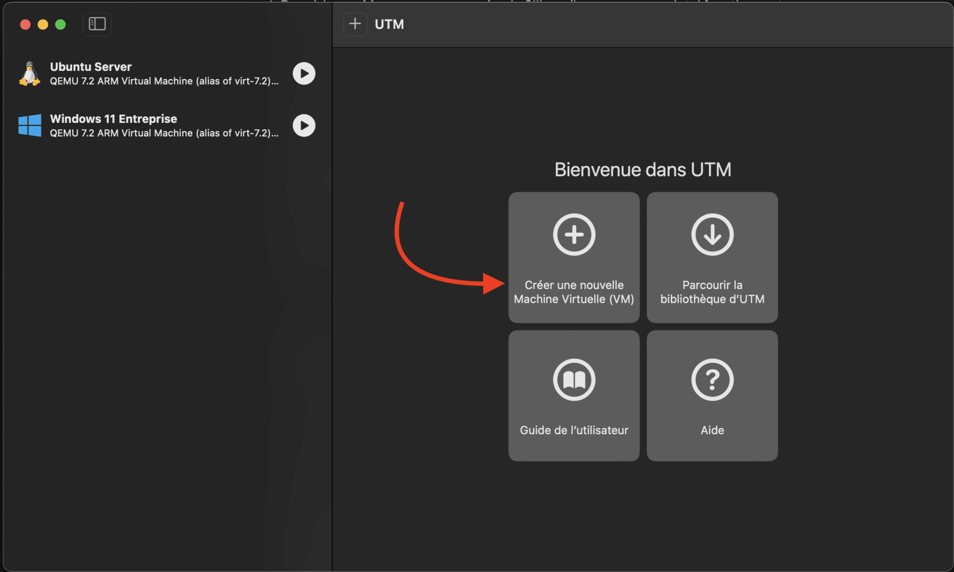Click the Bienvenue dans UTM heading
Screen dimensions: 954x572
coord(642,169)
